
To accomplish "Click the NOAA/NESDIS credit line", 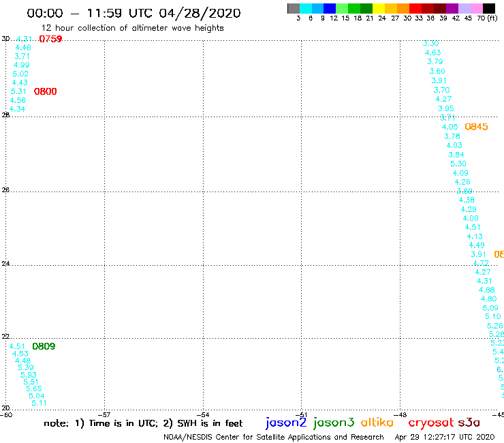I will point(274,438).
